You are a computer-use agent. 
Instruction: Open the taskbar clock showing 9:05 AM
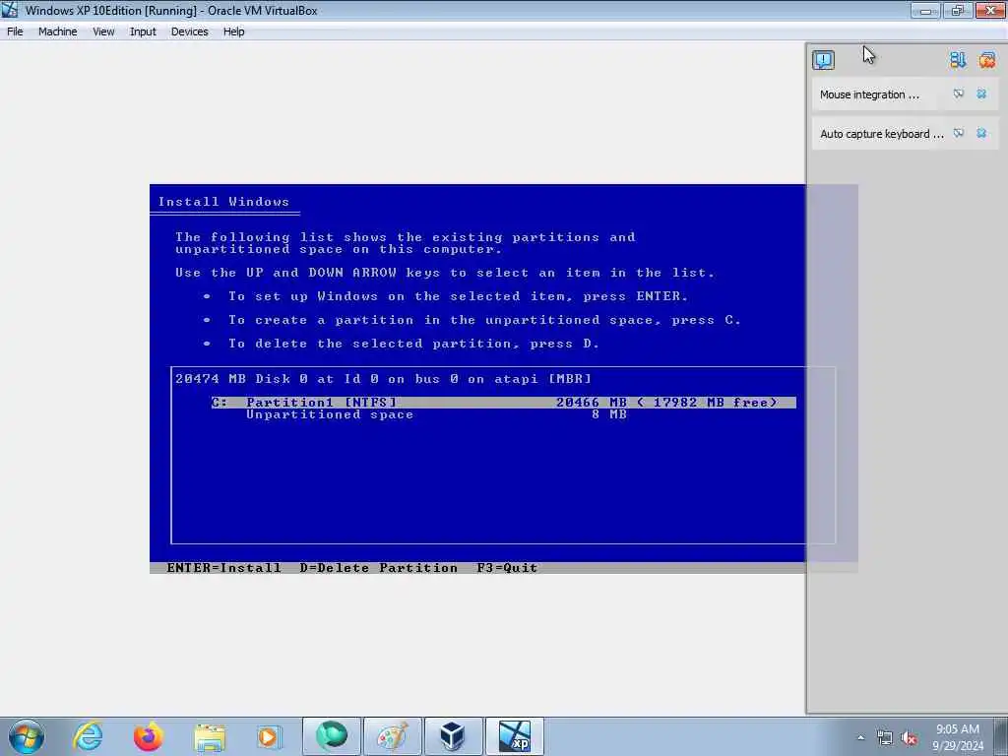click(x=958, y=737)
